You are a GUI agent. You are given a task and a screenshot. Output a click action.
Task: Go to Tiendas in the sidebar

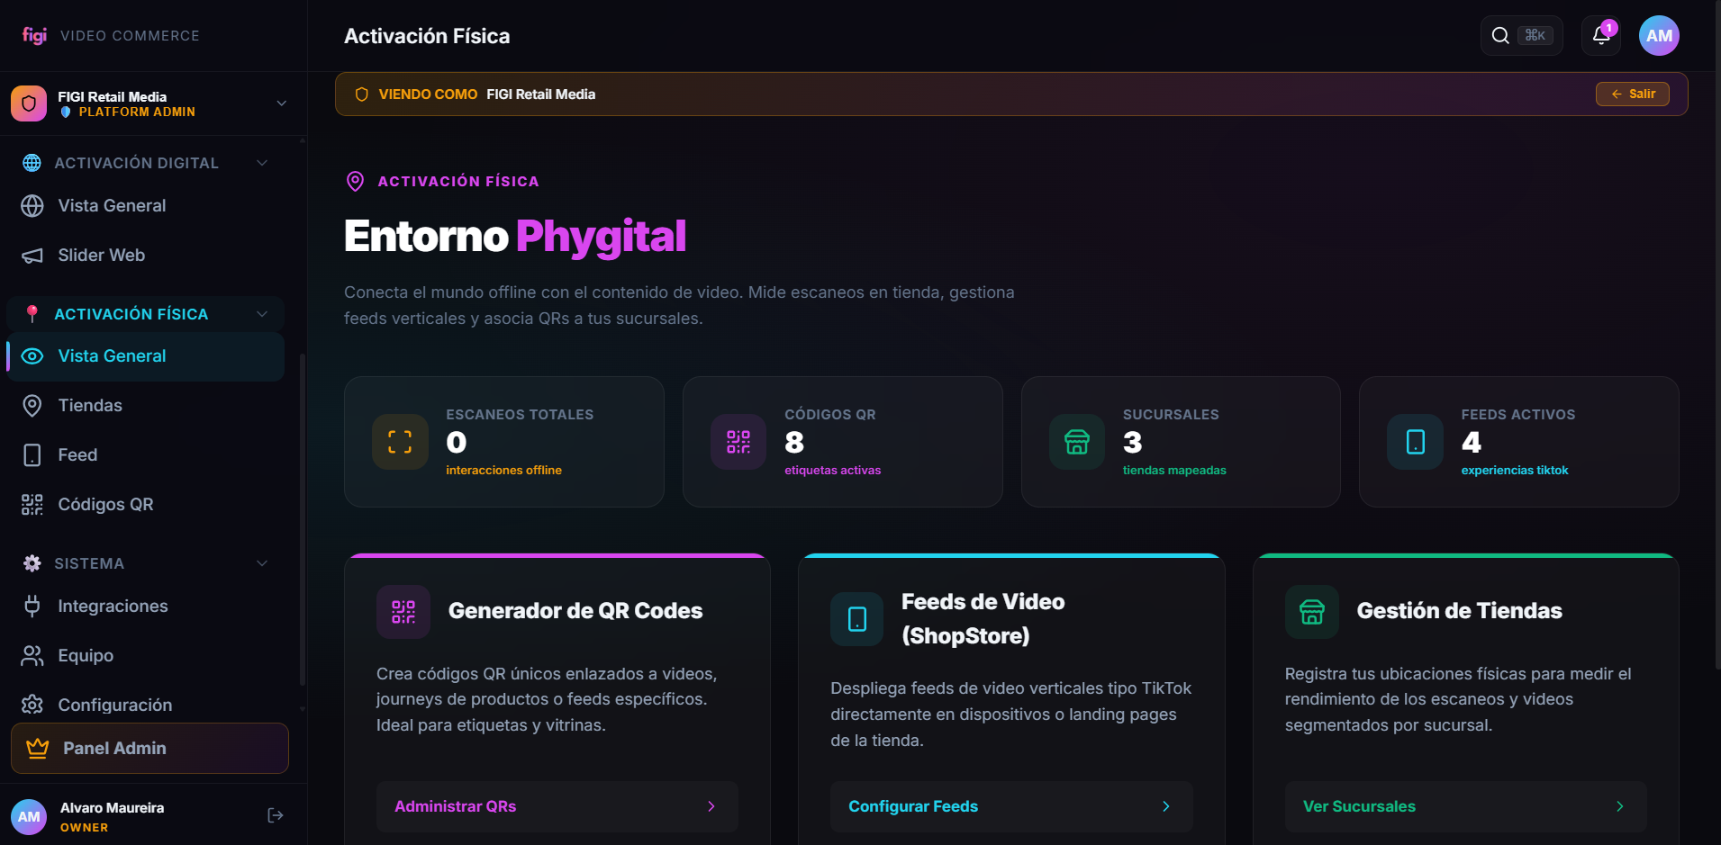point(90,406)
